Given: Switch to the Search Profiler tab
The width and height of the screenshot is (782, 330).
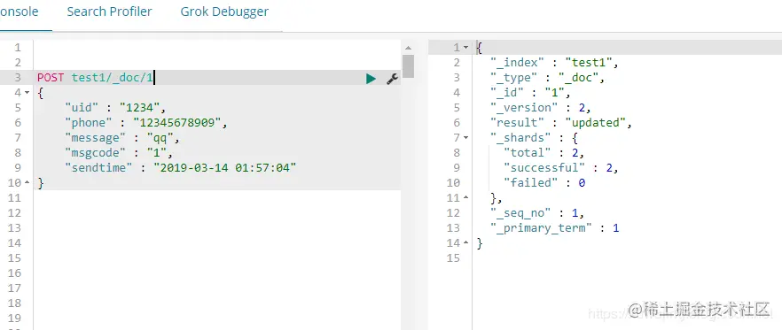Looking at the screenshot, I should coord(109,12).
